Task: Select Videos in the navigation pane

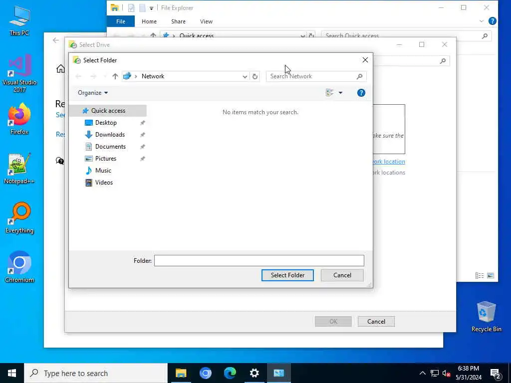Action: (104, 183)
